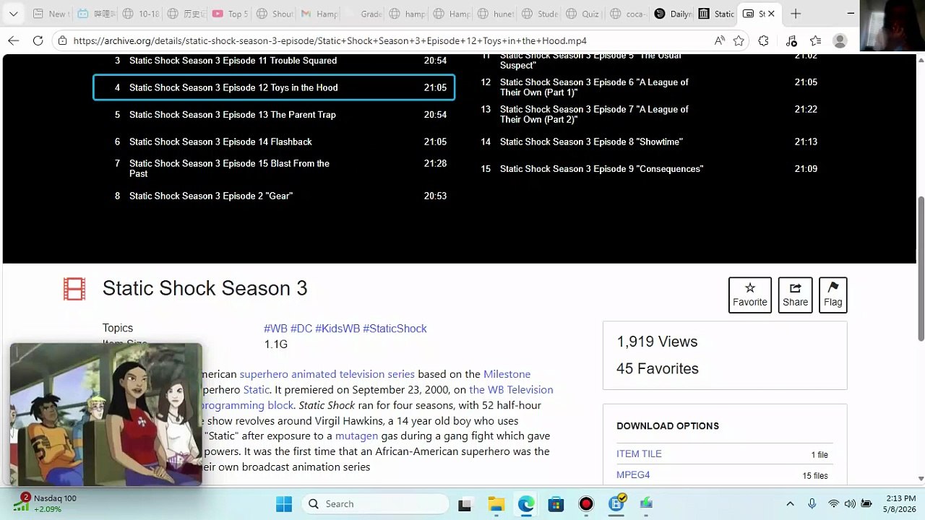Open the browser profile avatar icon

840,41
